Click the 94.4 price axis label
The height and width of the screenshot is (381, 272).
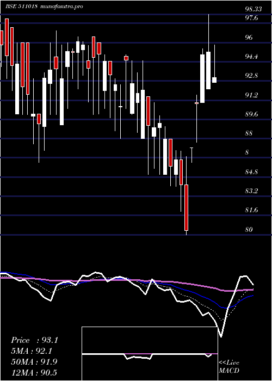(251, 57)
